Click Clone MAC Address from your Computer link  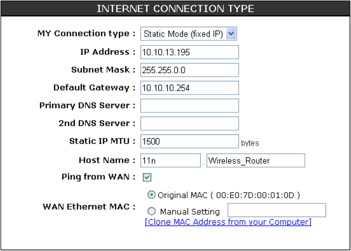(x=228, y=222)
